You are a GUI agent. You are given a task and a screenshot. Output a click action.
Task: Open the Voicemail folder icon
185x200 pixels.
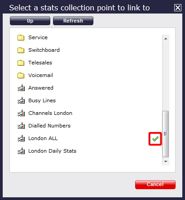[x=21, y=75]
